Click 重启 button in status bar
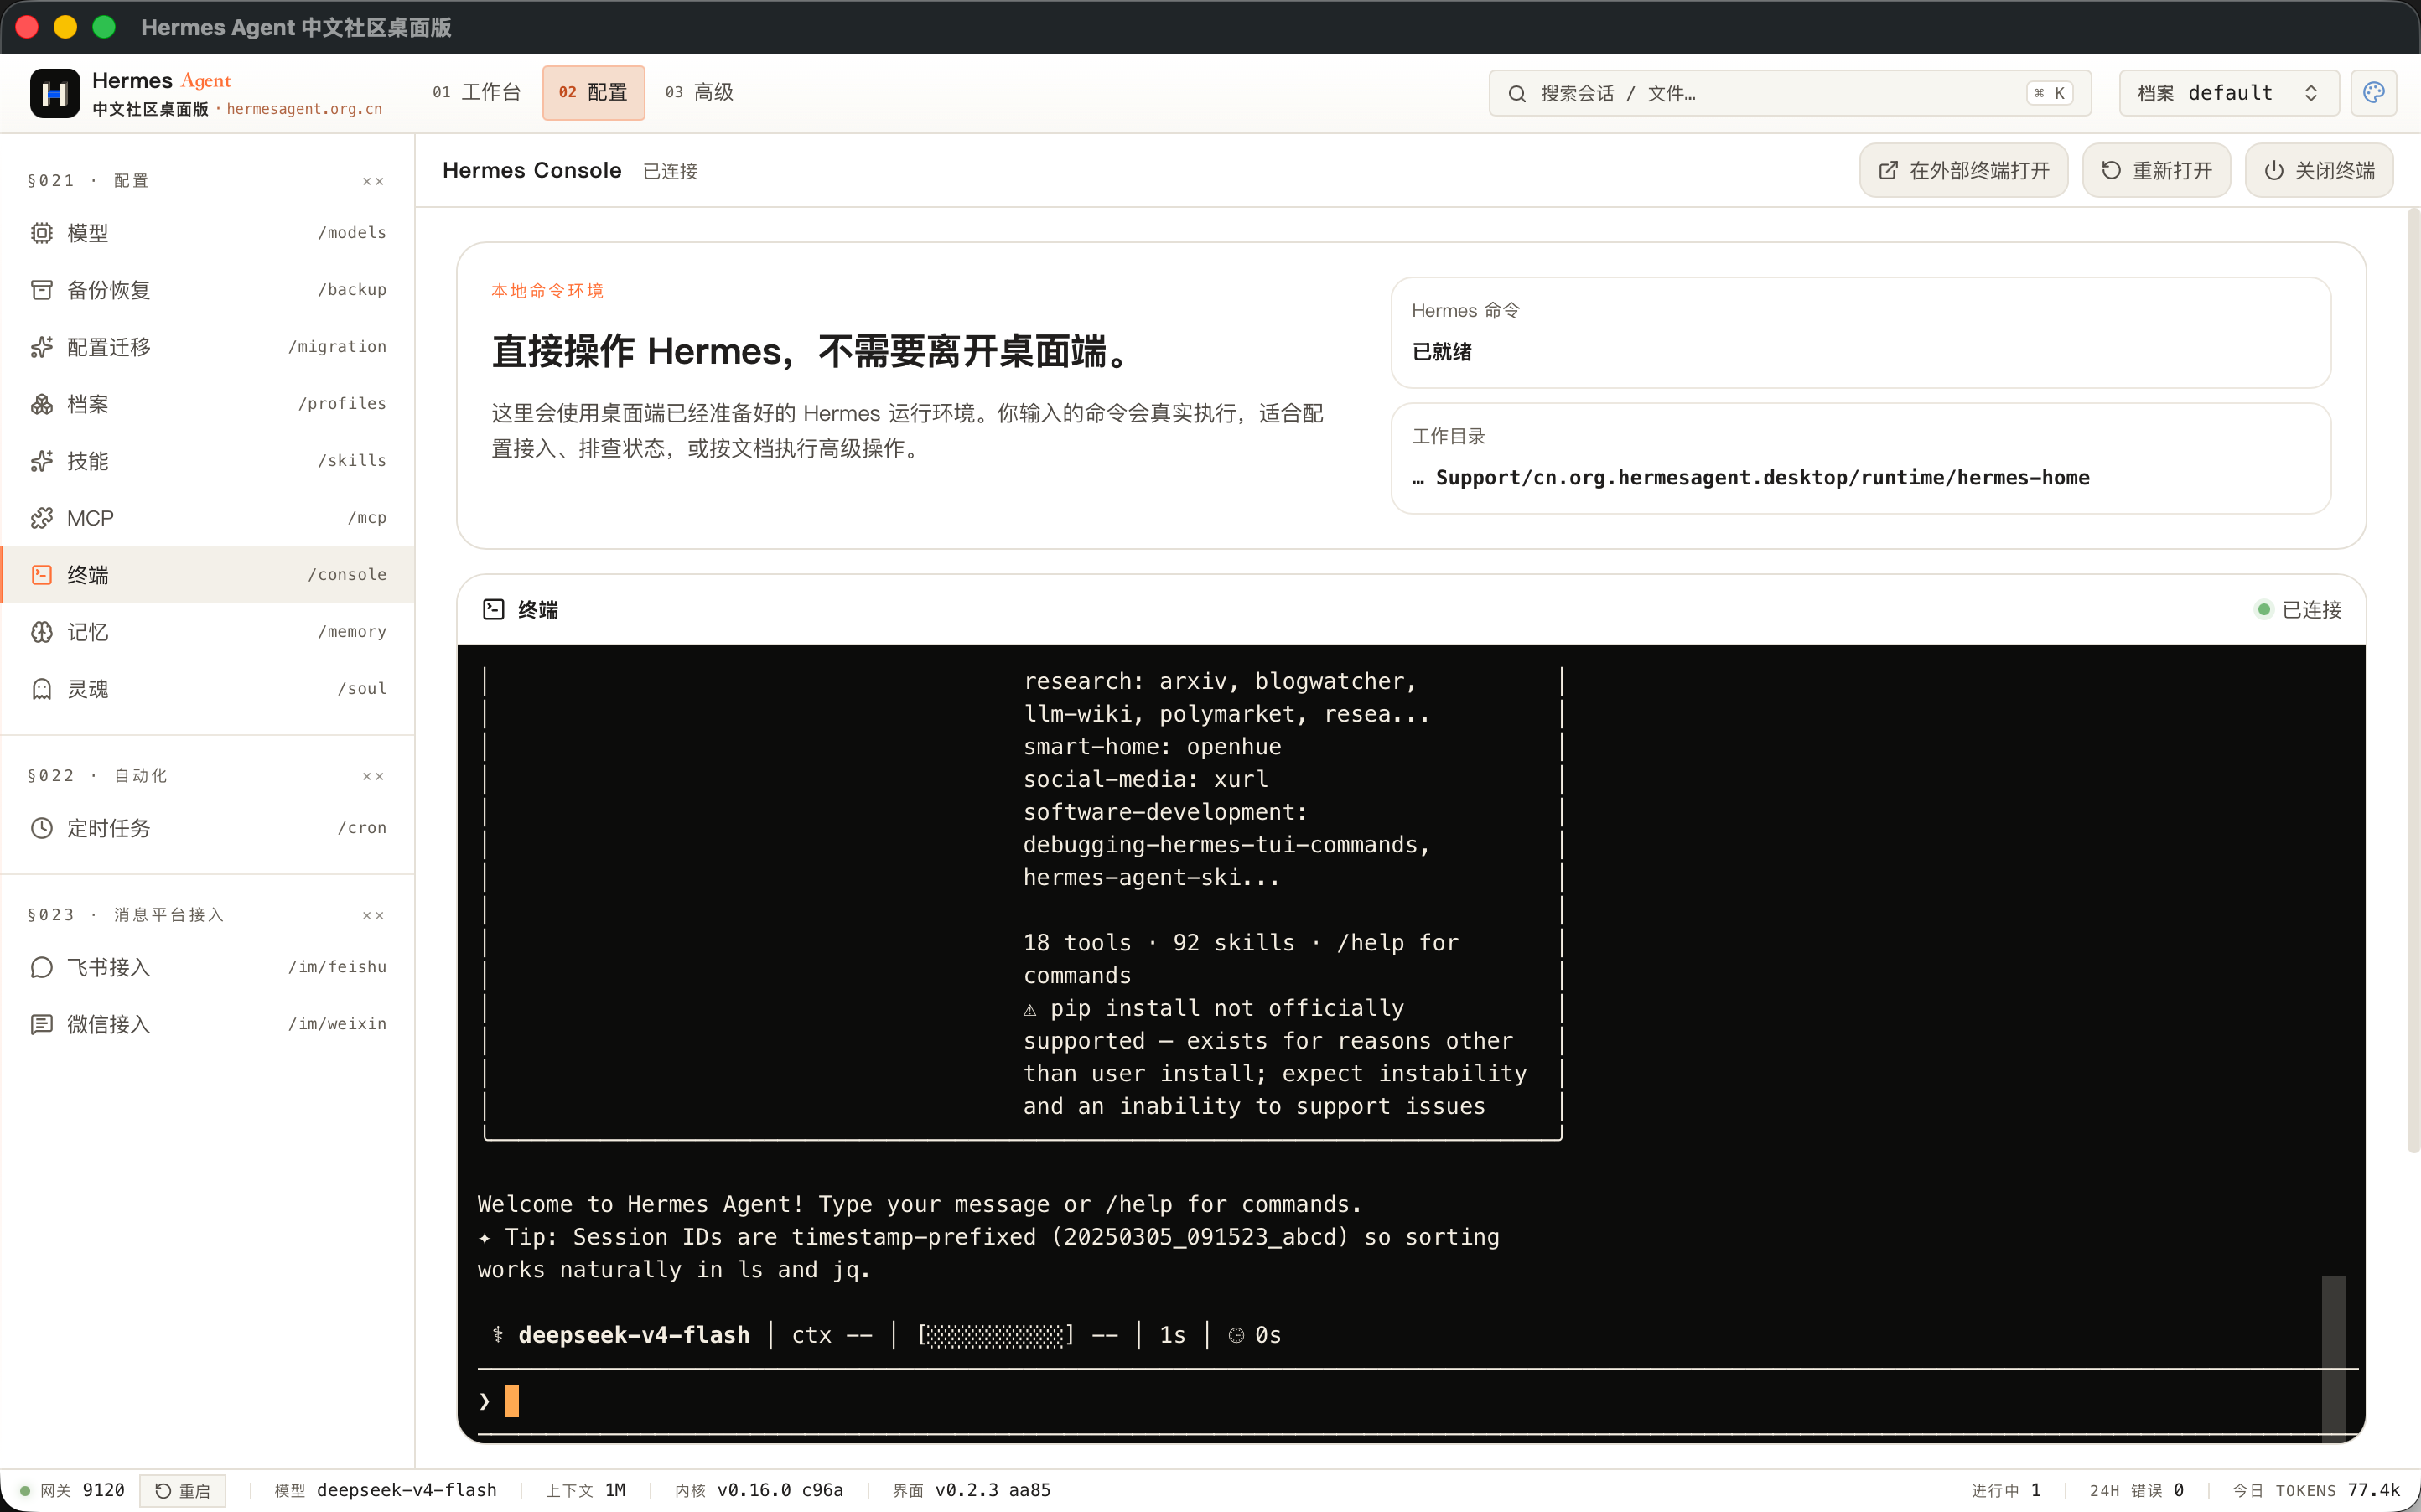Image resolution: width=2421 pixels, height=1512 pixels. coord(183,1490)
